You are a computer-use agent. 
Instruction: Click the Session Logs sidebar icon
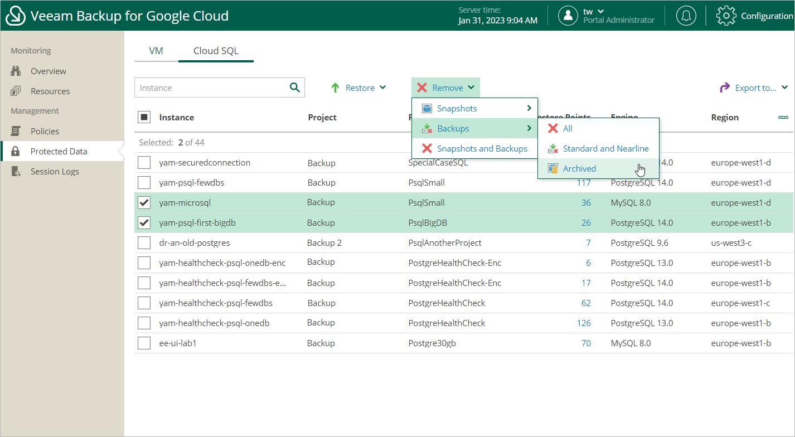pos(16,172)
